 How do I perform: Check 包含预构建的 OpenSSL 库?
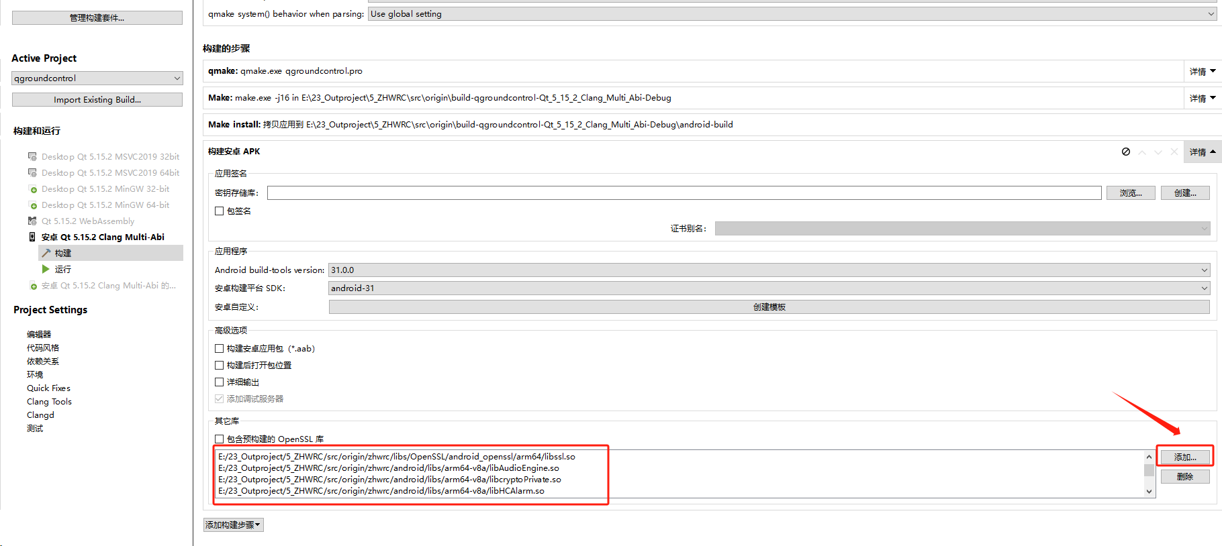[219, 439]
